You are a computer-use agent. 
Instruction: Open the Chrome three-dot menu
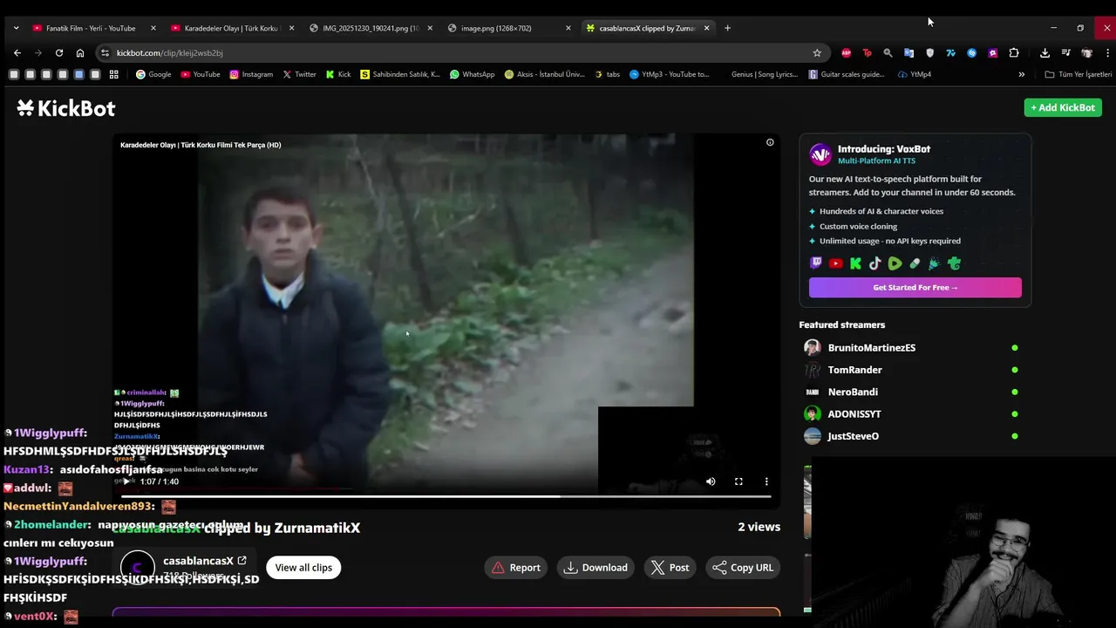tap(1107, 52)
